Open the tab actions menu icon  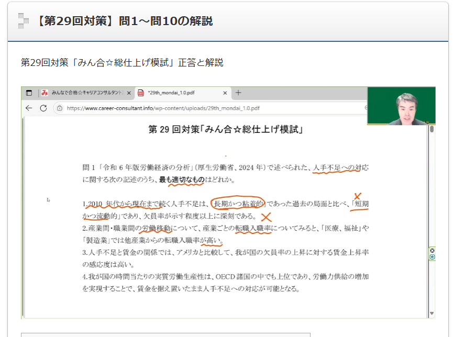pos(29,93)
